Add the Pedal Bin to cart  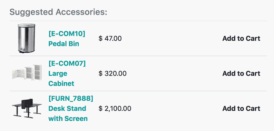click(x=241, y=38)
